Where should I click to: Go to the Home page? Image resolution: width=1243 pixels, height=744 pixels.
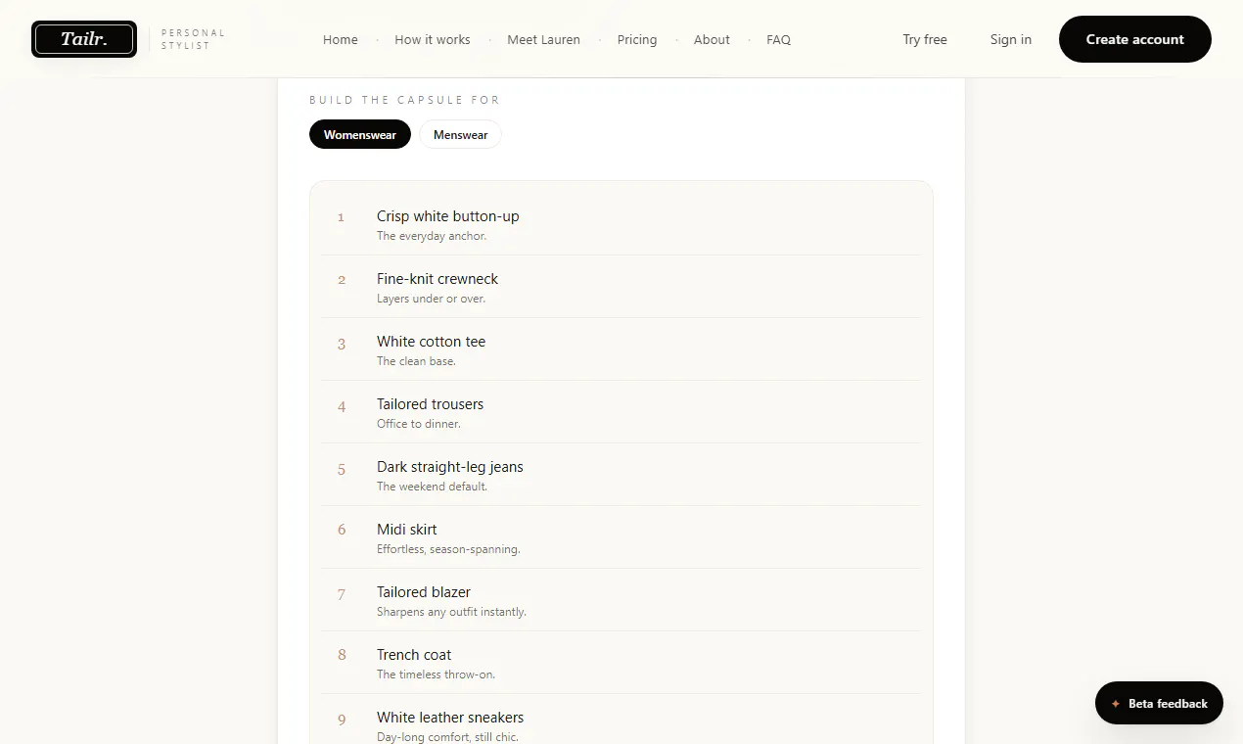click(341, 40)
